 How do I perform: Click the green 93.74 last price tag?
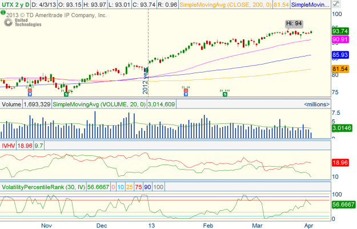[x=340, y=31]
